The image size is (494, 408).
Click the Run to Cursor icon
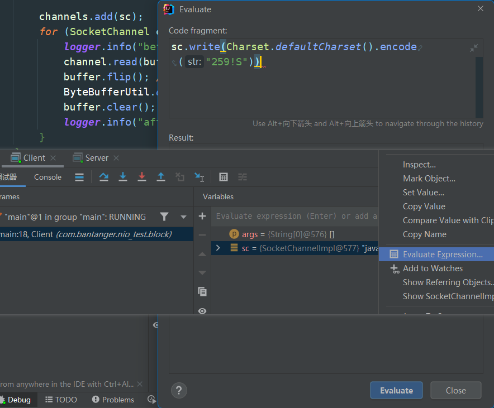[x=199, y=177]
